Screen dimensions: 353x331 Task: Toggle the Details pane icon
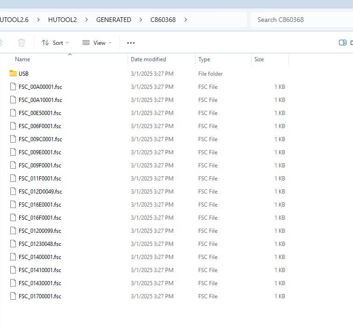(342, 43)
